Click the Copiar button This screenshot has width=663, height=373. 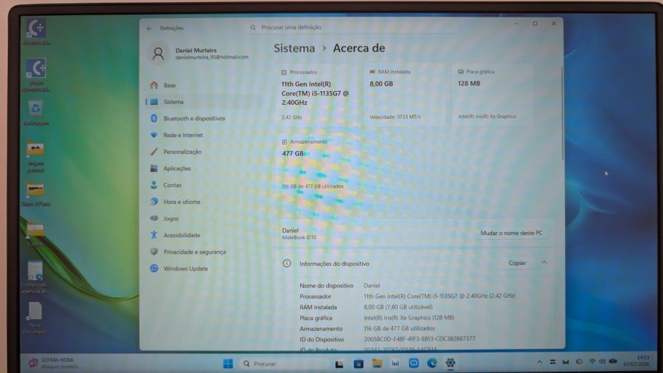tap(516, 263)
